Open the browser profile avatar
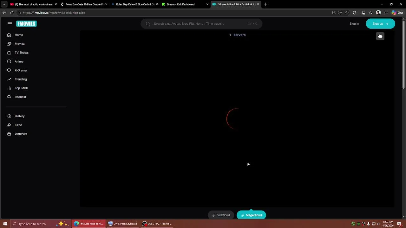 tap(378, 13)
